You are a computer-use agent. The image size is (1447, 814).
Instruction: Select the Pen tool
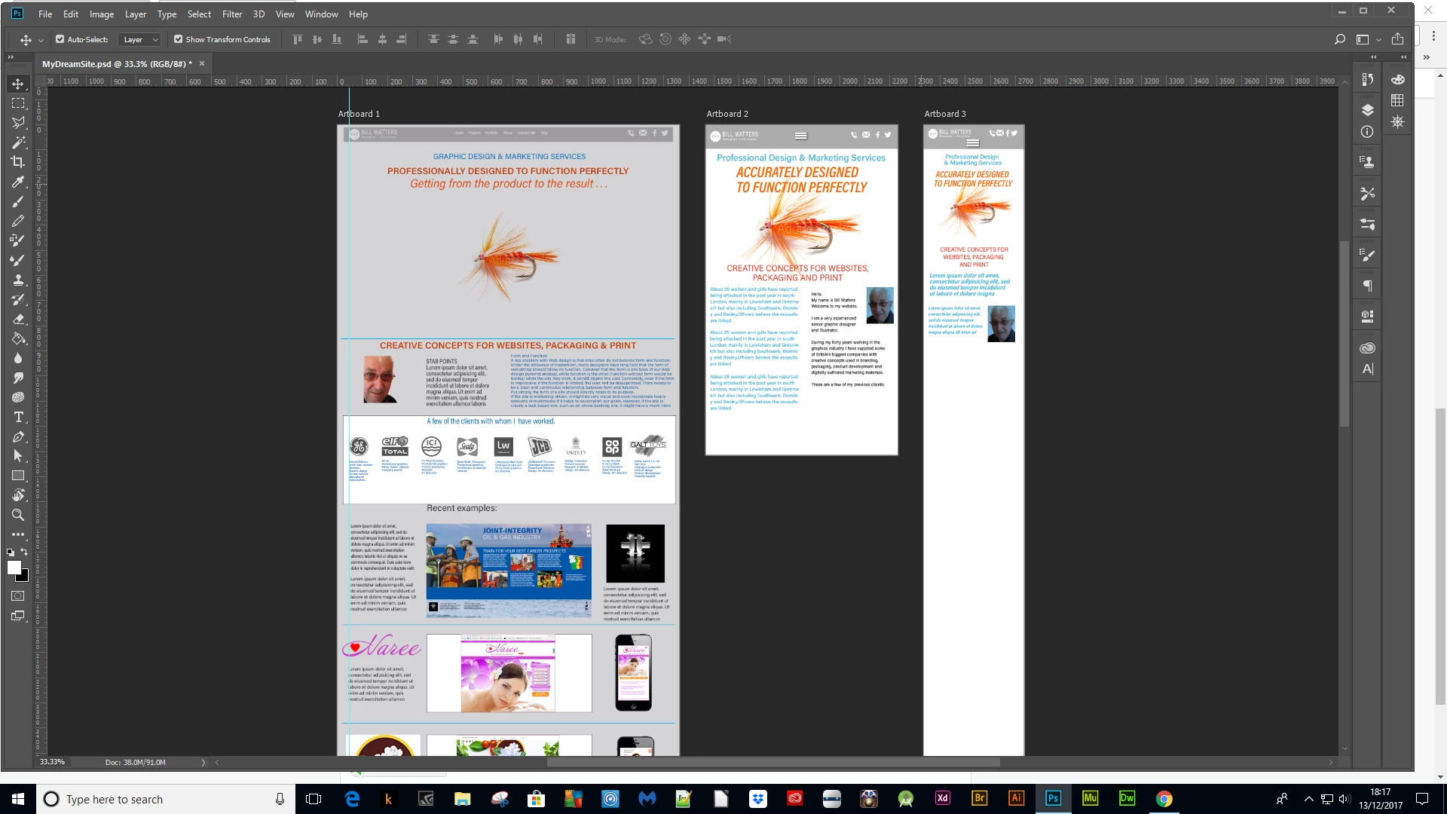pyautogui.click(x=18, y=436)
